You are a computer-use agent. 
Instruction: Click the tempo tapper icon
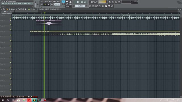(x=112, y=6)
